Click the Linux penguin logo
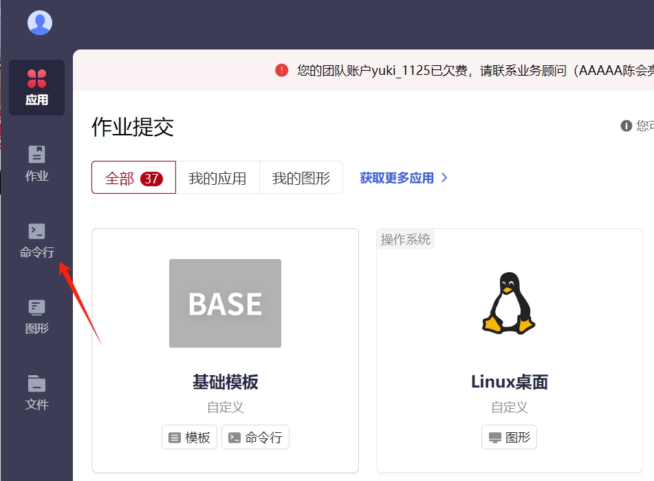 (508, 303)
